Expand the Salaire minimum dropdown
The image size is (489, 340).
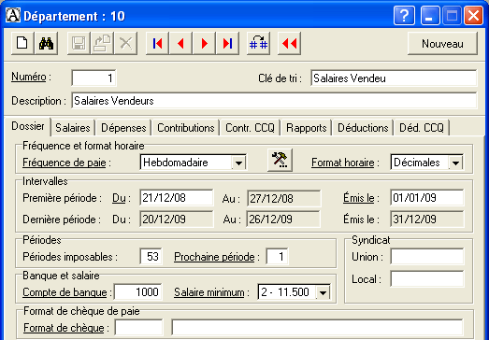click(323, 292)
